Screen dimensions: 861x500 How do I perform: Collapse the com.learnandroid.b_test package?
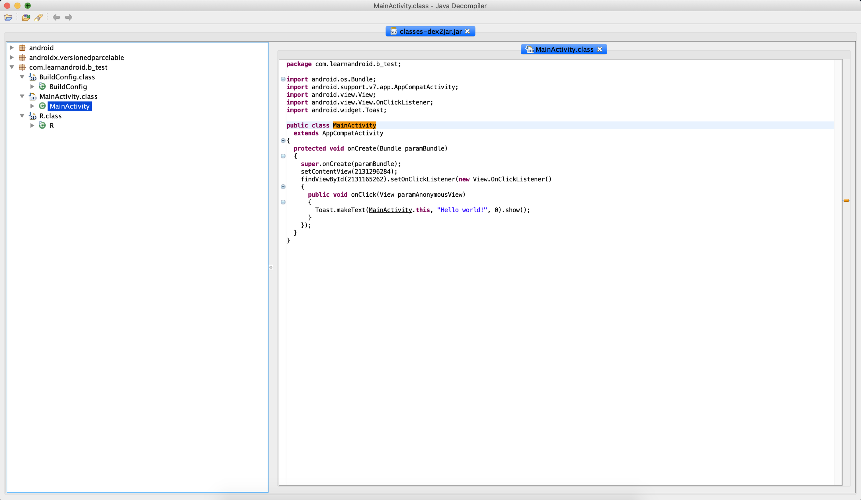(x=12, y=67)
